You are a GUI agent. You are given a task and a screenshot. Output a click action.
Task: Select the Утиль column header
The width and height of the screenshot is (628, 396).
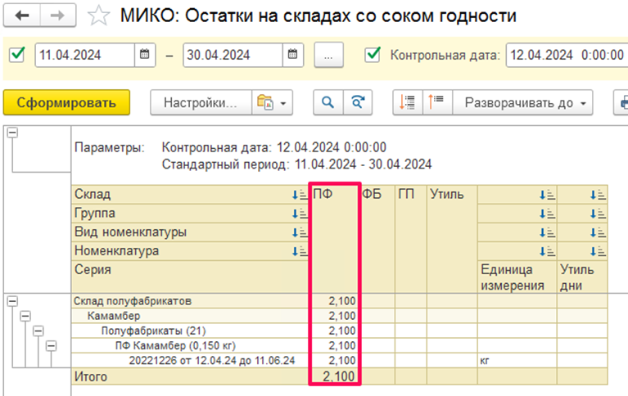coord(452,239)
